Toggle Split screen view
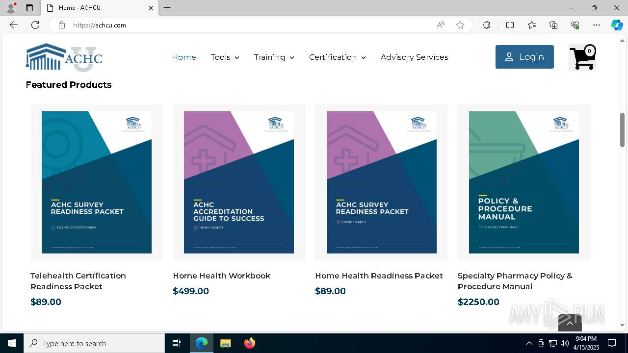The width and height of the screenshot is (628, 353). (x=510, y=25)
